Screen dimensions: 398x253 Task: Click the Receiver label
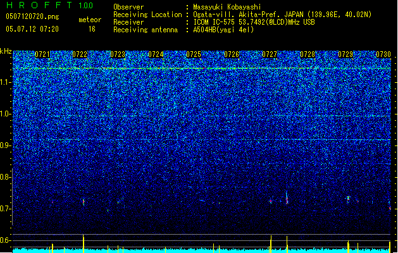coord(128,22)
